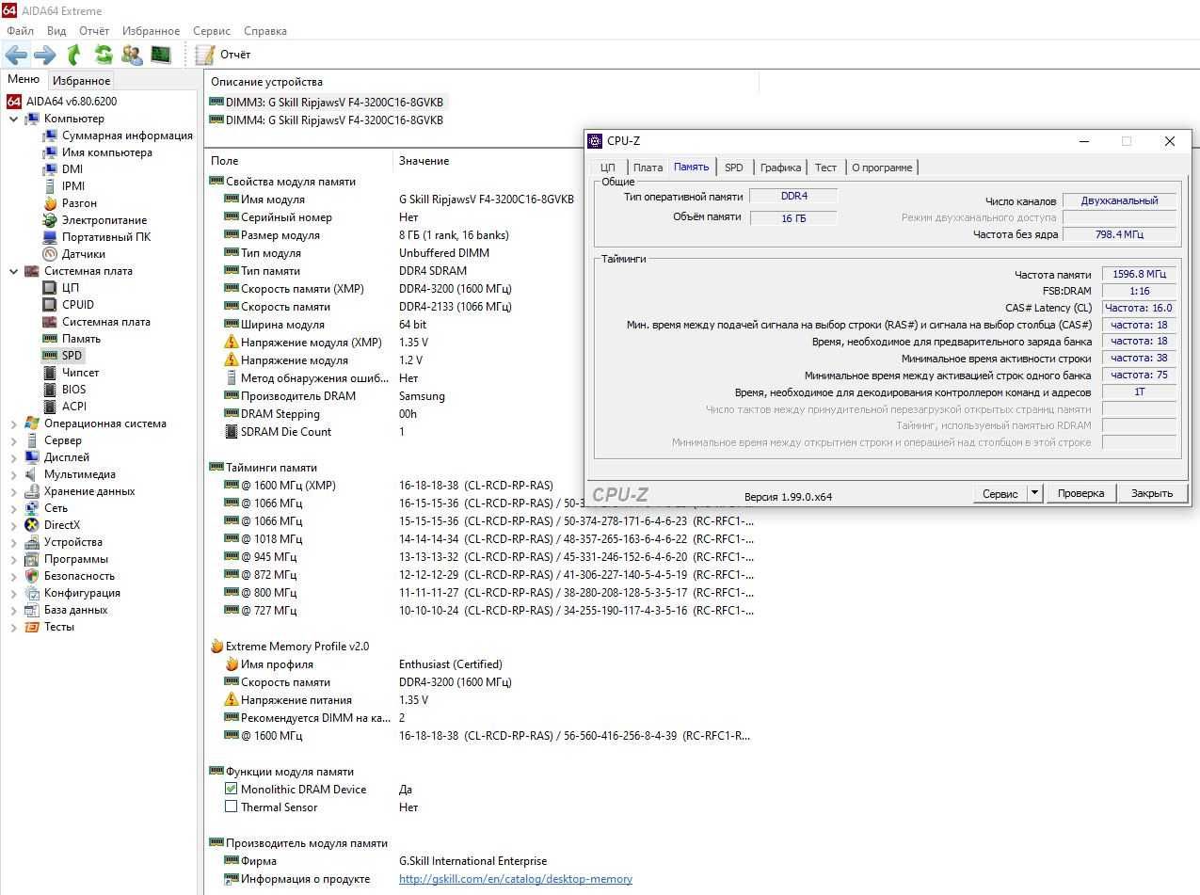Open the Сервис menu

(212, 31)
